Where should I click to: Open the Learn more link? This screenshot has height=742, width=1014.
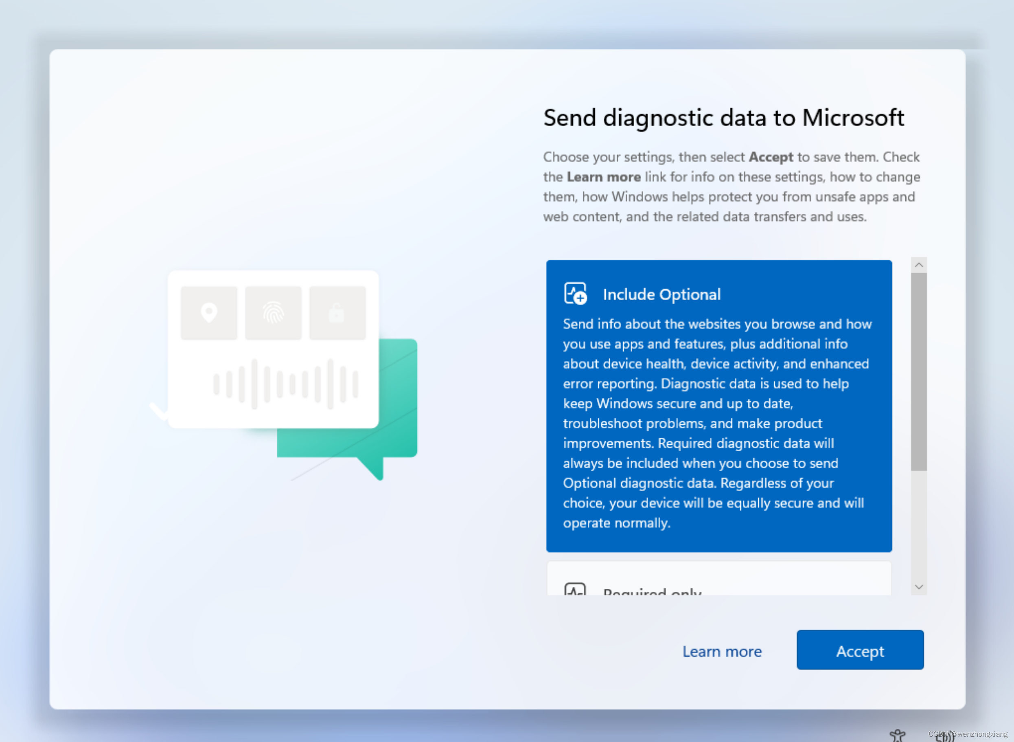722,651
